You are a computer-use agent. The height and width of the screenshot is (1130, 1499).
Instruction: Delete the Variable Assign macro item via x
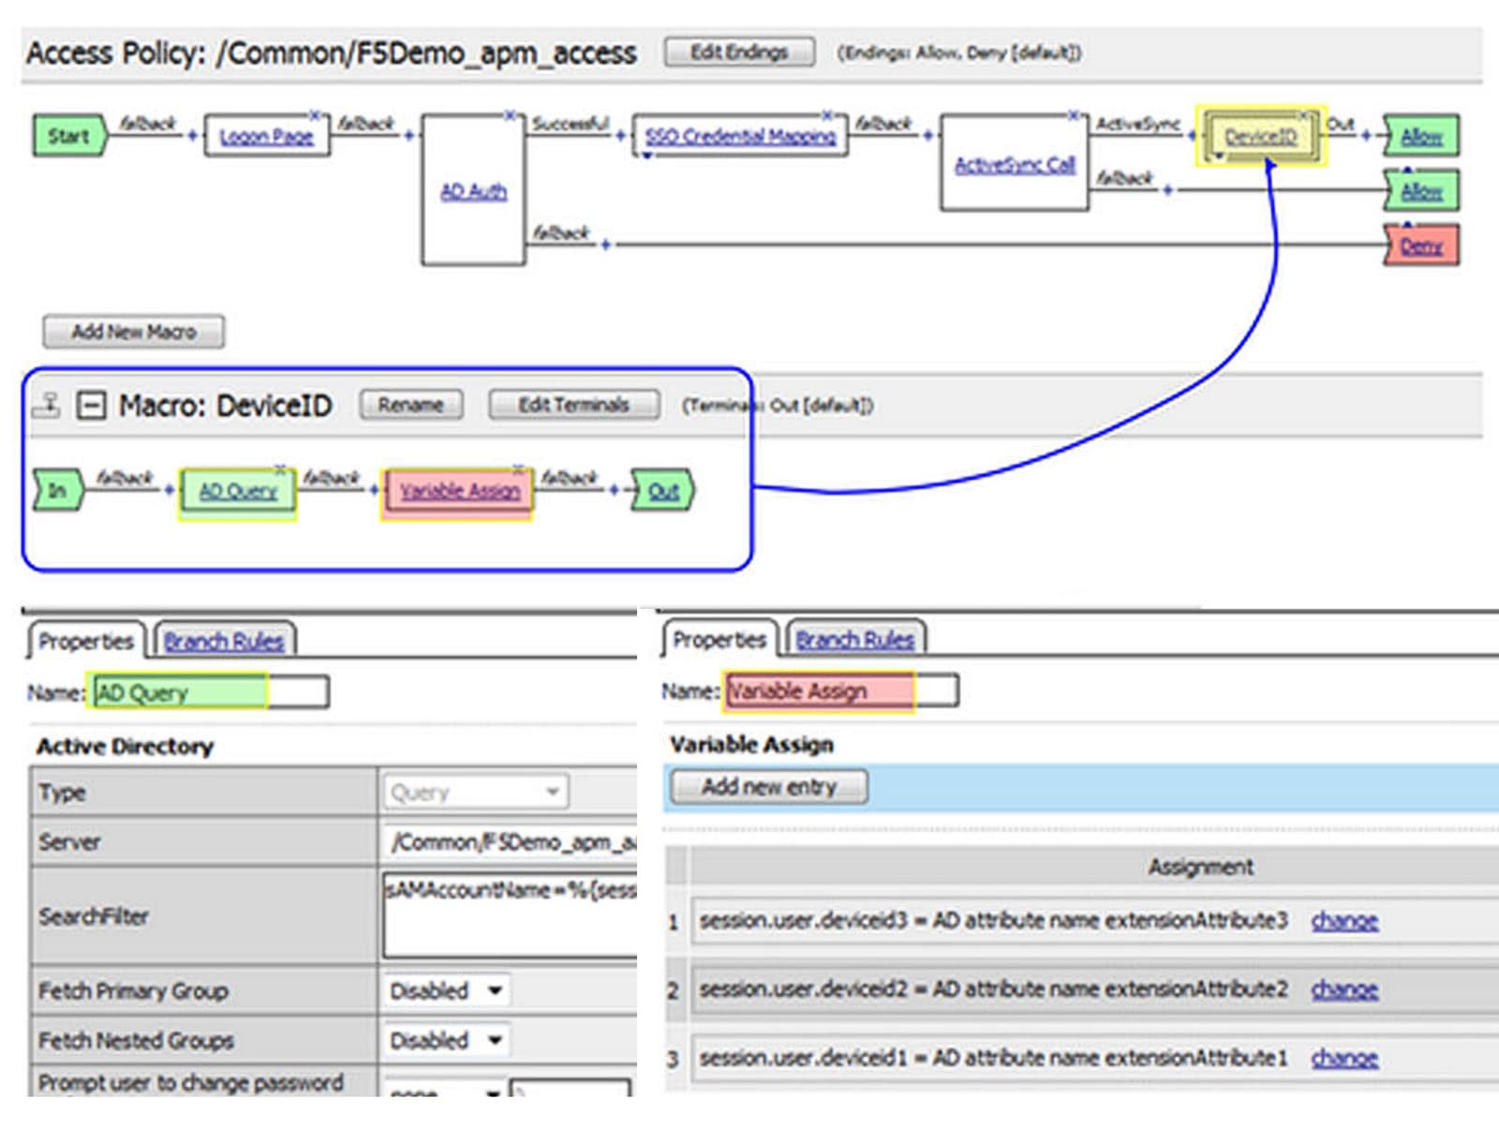click(x=518, y=468)
